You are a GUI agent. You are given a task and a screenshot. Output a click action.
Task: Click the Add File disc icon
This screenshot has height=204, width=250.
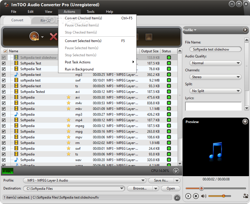click(x=34, y=36)
